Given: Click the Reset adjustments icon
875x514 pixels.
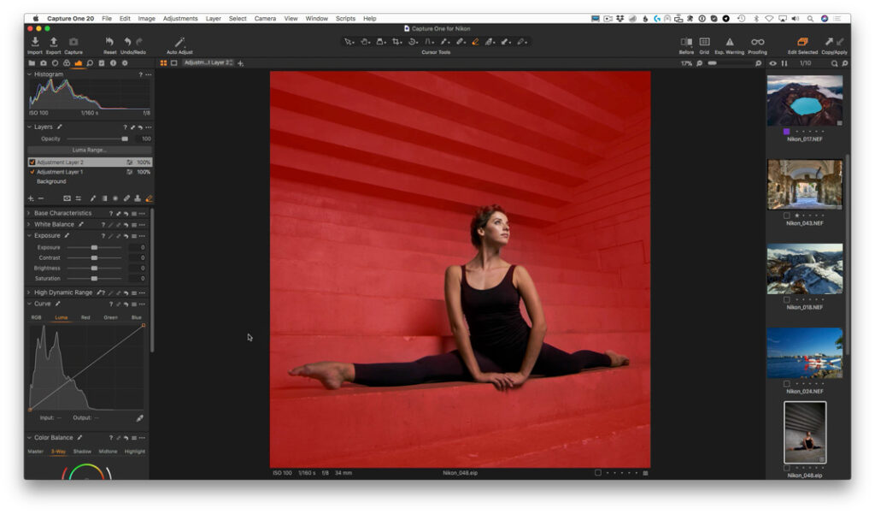Looking at the screenshot, I should [109, 43].
